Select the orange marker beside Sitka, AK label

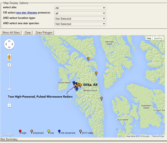coord(80,86)
